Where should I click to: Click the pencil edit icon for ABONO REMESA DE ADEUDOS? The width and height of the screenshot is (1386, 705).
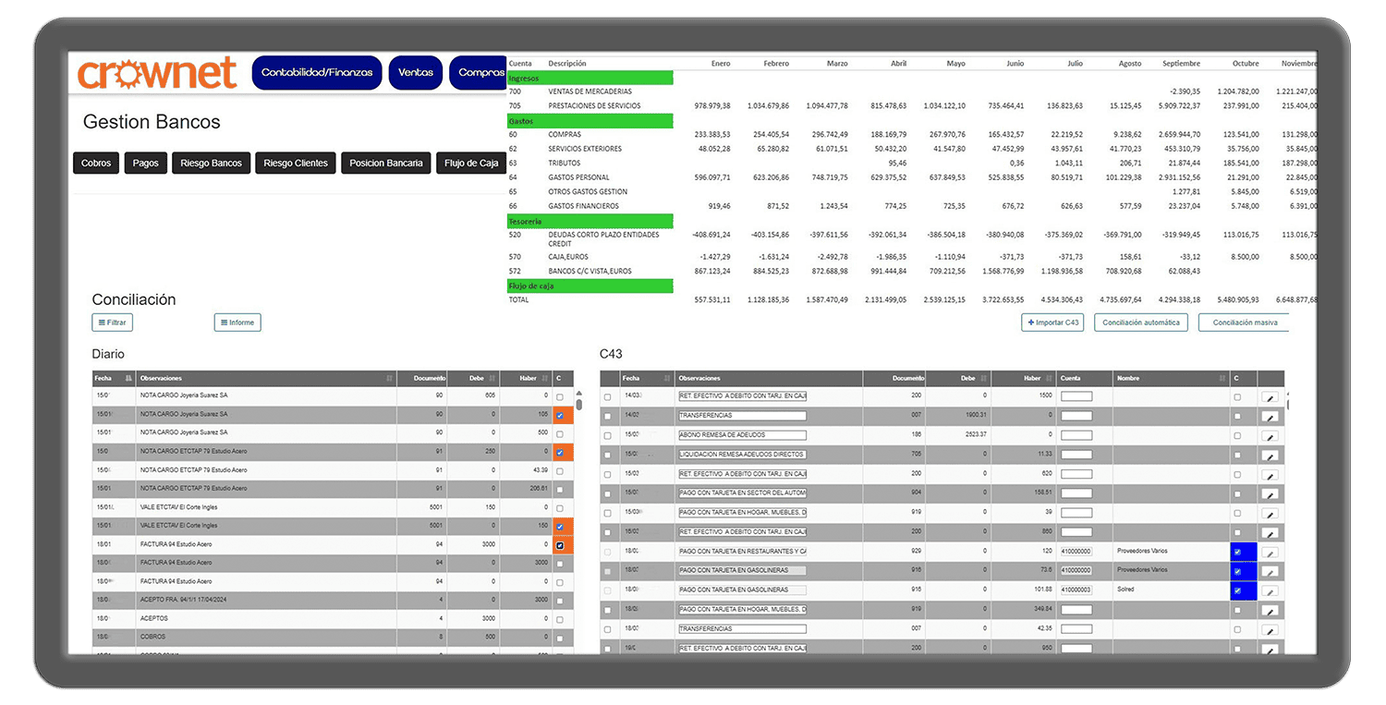click(1270, 435)
